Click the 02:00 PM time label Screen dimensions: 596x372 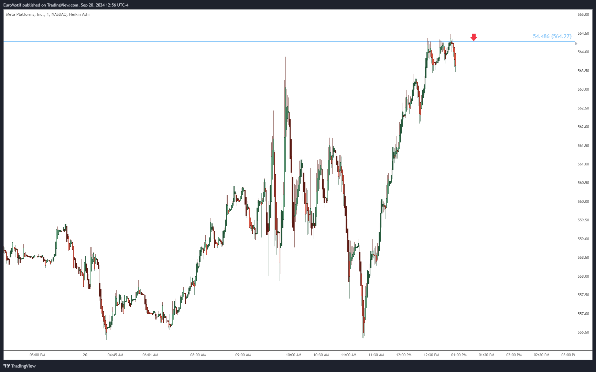(514, 355)
